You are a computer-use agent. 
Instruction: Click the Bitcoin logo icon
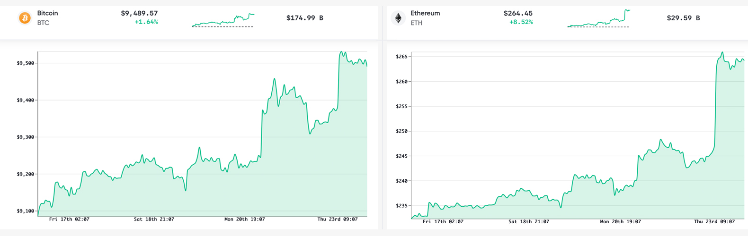[x=25, y=18]
